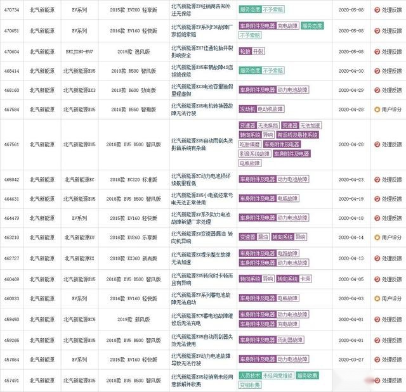Viewport: 406px width, 392px height.
Task: Click complaint ID 464479
Action: (11, 218)
